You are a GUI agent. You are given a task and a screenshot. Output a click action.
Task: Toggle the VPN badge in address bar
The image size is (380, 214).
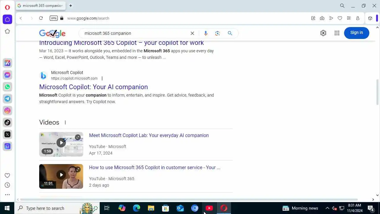(x=54, y=18)
